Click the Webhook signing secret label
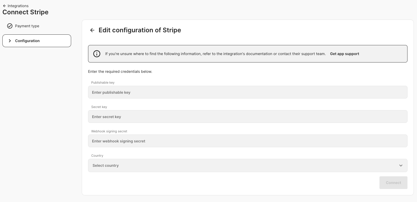 tap(109, 131)
